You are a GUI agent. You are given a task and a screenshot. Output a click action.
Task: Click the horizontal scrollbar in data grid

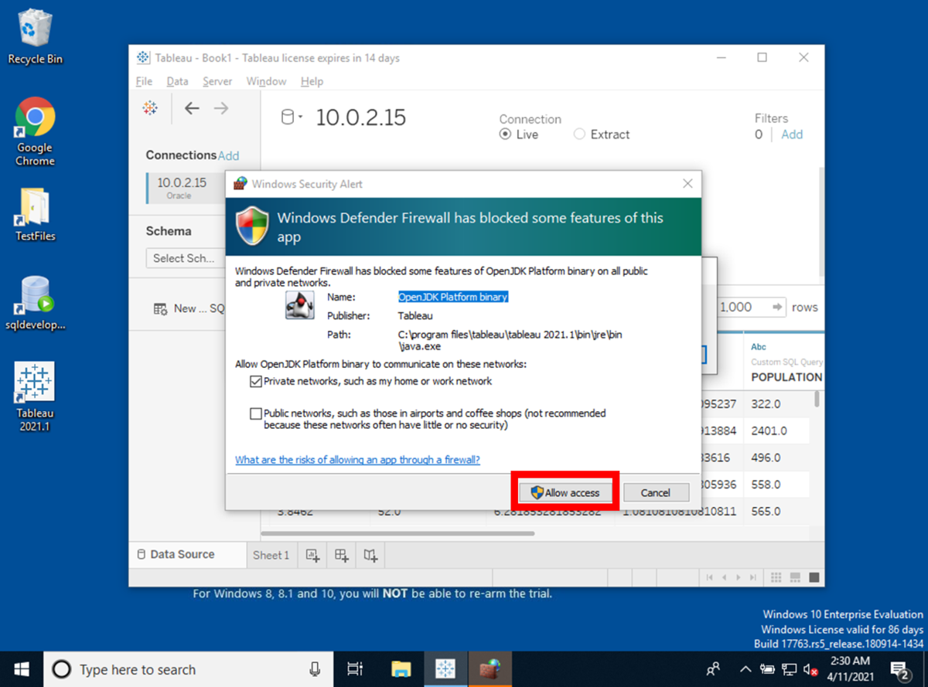coord(398,532)
